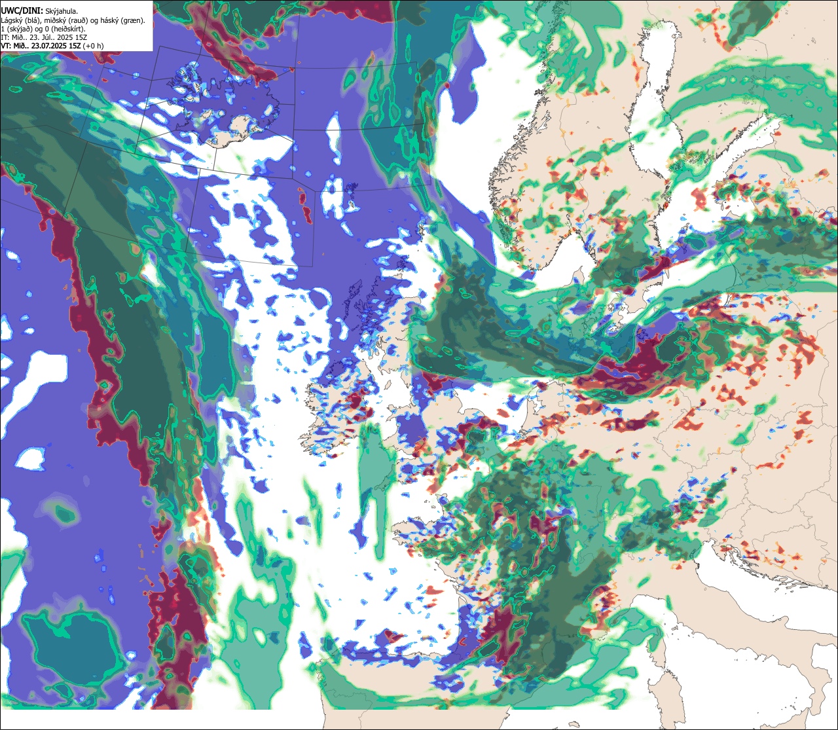
Task: Click the 'UWC/DINI: Skýjahula.' title line
Action: pyautogui.click(x=39, y=10)
